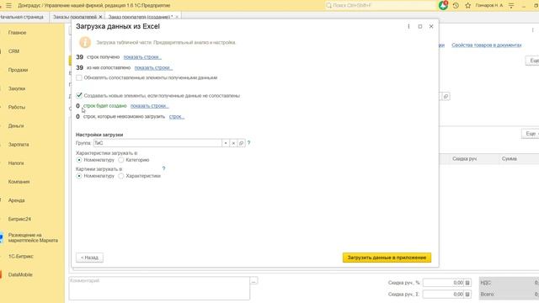539x303 pixels.
Task: Open service settings lines icon
Action: click(x=511, y=6)
